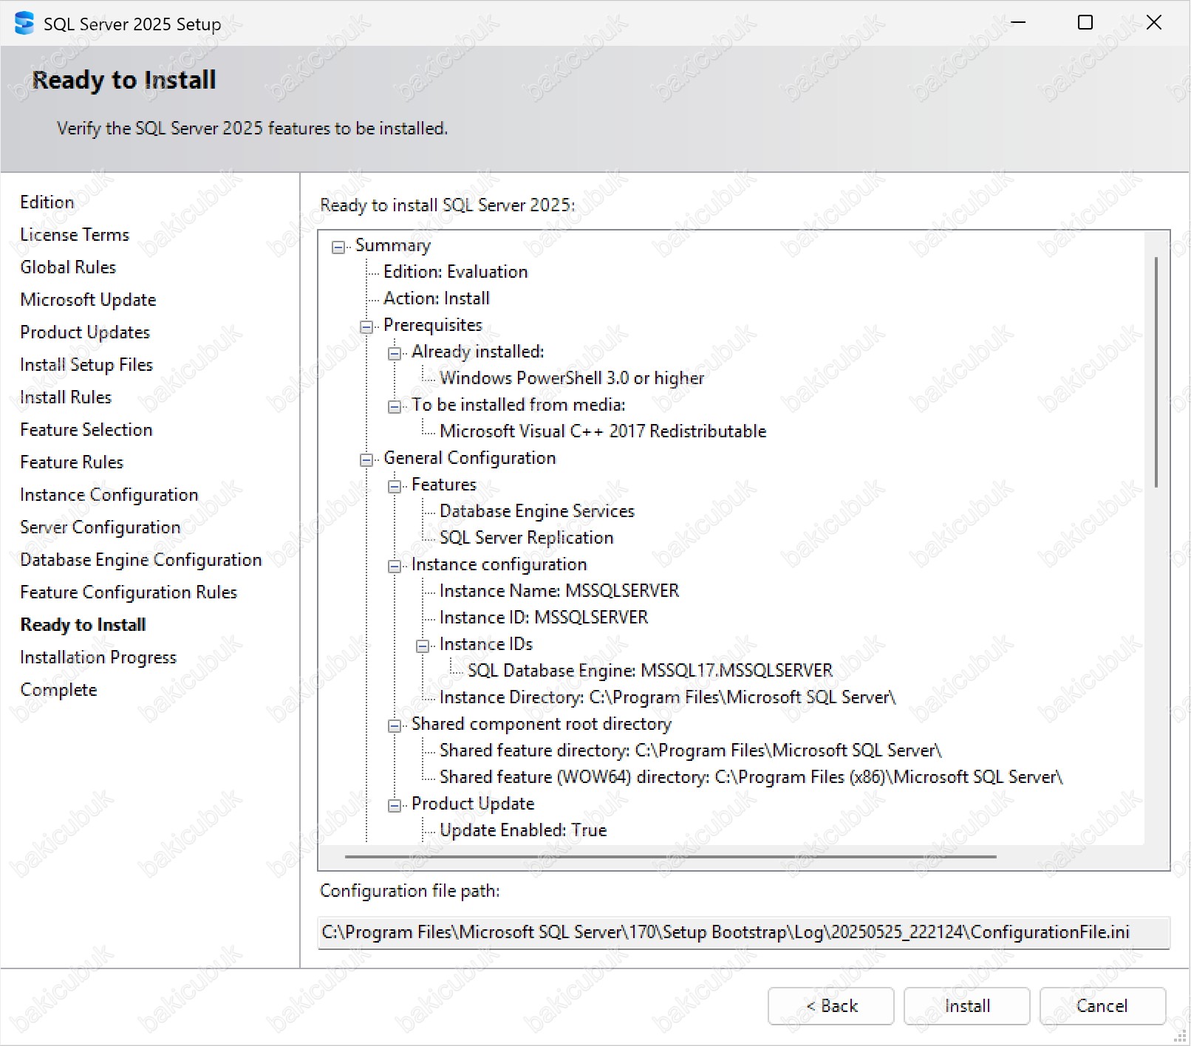
Task: Select the Installation Progress step
Action: pyautogui.click(x=98, y=657)
